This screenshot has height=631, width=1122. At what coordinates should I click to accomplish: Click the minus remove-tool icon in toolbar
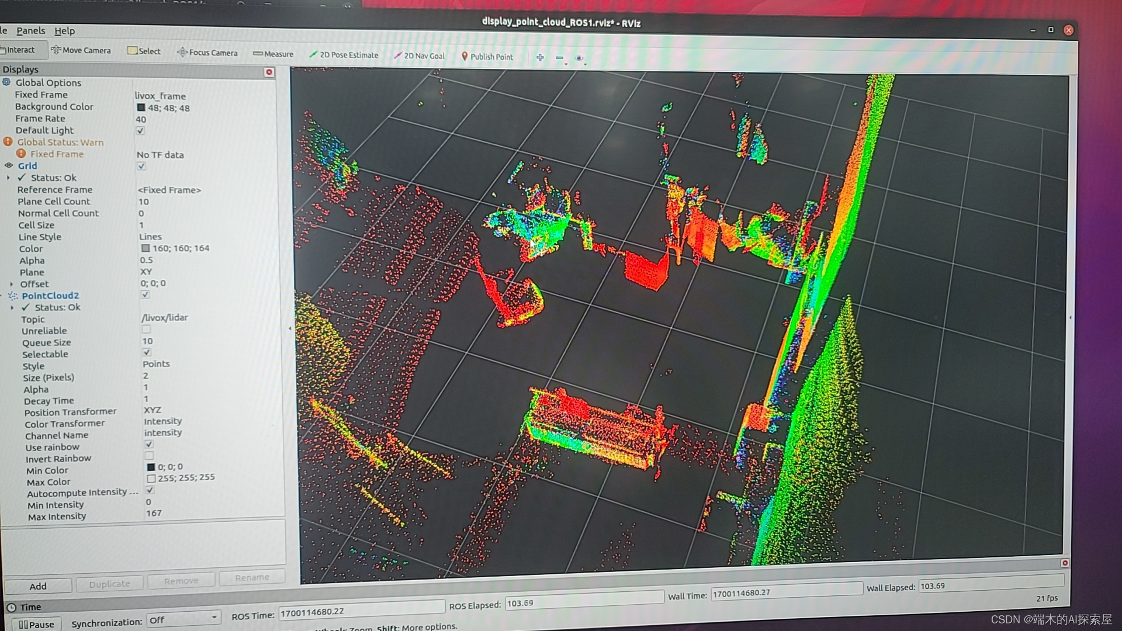(x=559, y=58)
